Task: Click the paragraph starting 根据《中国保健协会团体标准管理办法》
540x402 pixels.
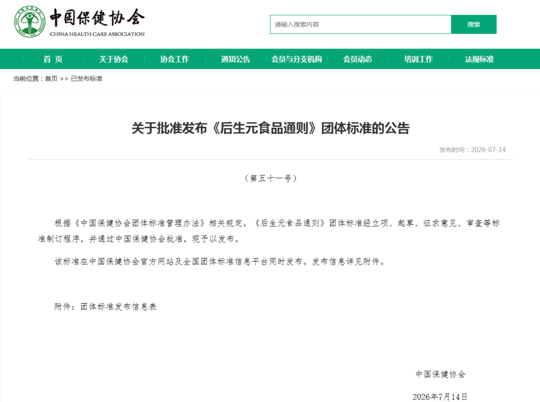Action: pyautogui.click(x=268, y=231)
